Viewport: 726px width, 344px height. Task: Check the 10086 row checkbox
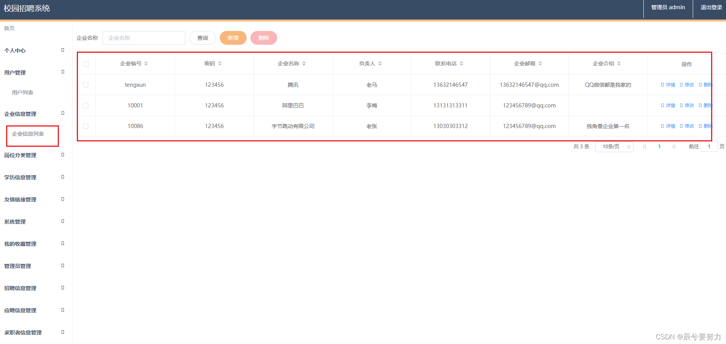pyautogui.click(x=86, y=126)
